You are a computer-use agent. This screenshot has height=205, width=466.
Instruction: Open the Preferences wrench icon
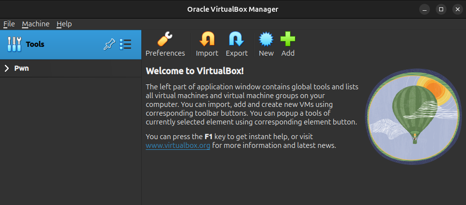coord(165,39)
